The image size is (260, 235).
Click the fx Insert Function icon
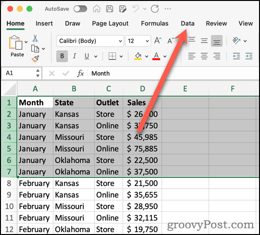click(x=80, y=73)
